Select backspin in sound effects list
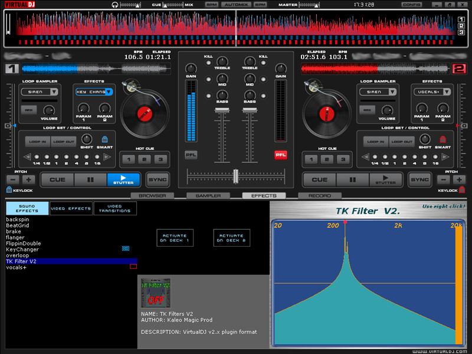Viewport: 472px width, 354px height. (x=18, y=219)
